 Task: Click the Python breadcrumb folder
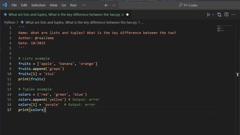point(10,22)
